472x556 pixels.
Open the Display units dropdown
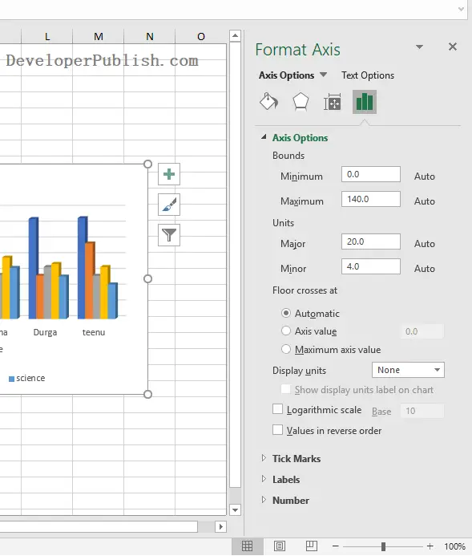tap(408, 370)
